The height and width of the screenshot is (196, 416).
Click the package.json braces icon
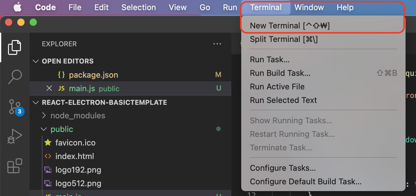coord(61,75)
